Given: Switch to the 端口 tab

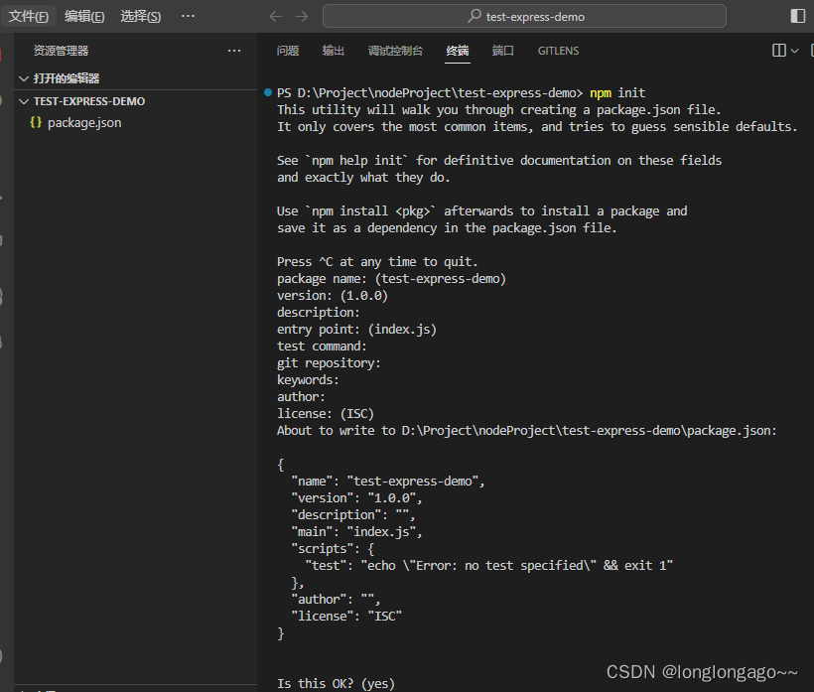Looking at the screenshot, I should coord(502,51).
